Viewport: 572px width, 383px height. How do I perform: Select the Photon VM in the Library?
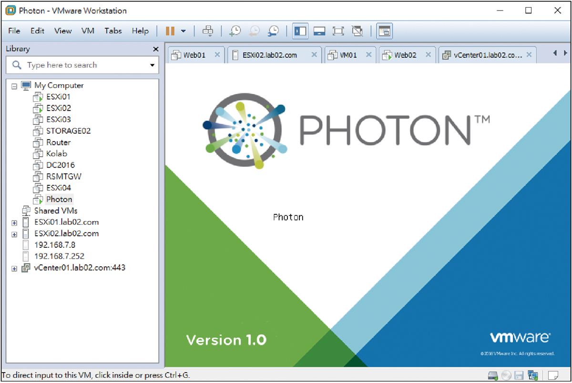tap(59, 200)
